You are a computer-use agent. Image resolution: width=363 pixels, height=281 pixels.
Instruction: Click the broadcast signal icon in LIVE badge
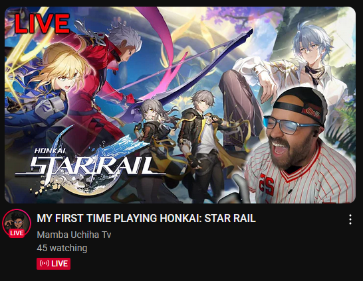click(44, 264)
